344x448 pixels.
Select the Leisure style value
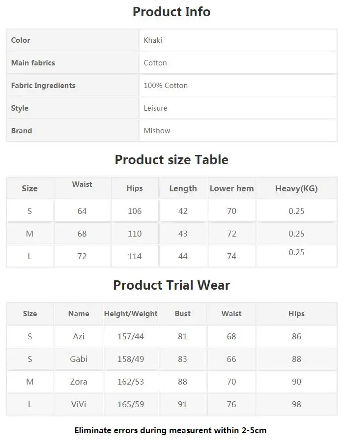[155, 108]
